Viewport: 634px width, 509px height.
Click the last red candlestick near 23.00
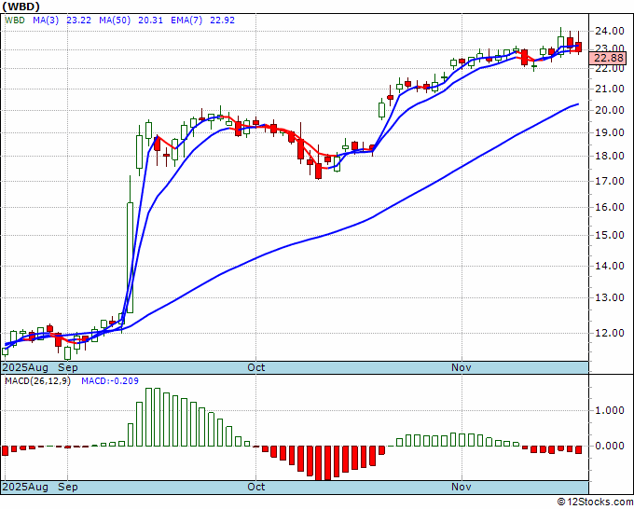click(x=579, y=47)
